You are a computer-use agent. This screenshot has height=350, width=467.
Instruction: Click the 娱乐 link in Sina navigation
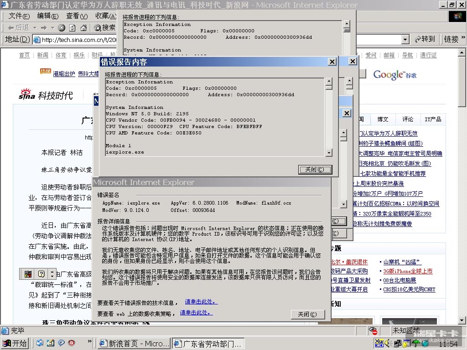pyautogui.click(x=79, y=55)
